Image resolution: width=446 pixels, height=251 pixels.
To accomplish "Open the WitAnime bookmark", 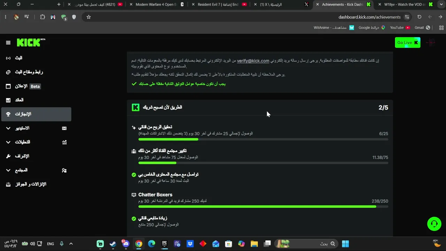I will [x=334, y=28].
